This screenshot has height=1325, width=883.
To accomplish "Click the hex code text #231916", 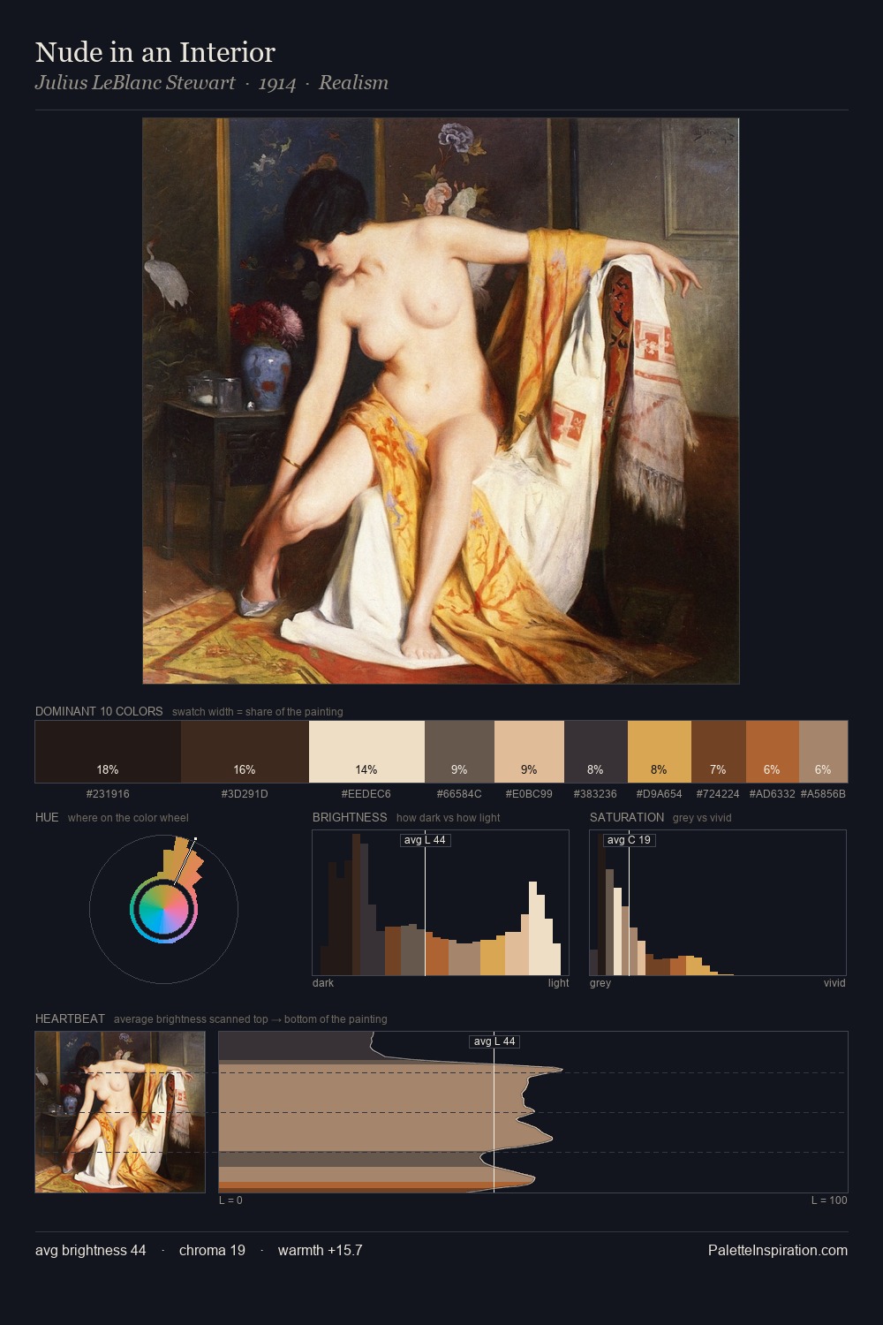I will pyautogui.click(x=108, y=793).
